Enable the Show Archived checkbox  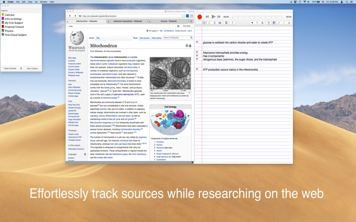[x=3, y=68]
